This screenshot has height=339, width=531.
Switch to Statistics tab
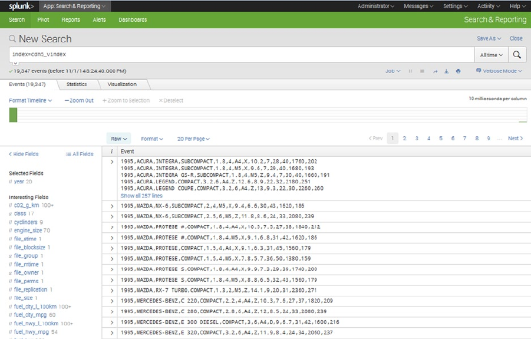(77, 84)
